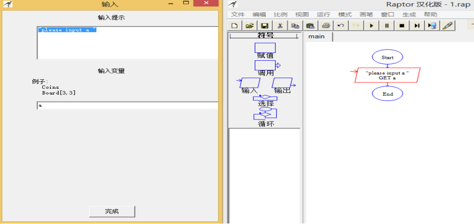The image size is (474, 224).
Task: Click the 符号 panel header
Action: [x=265, y=35]
